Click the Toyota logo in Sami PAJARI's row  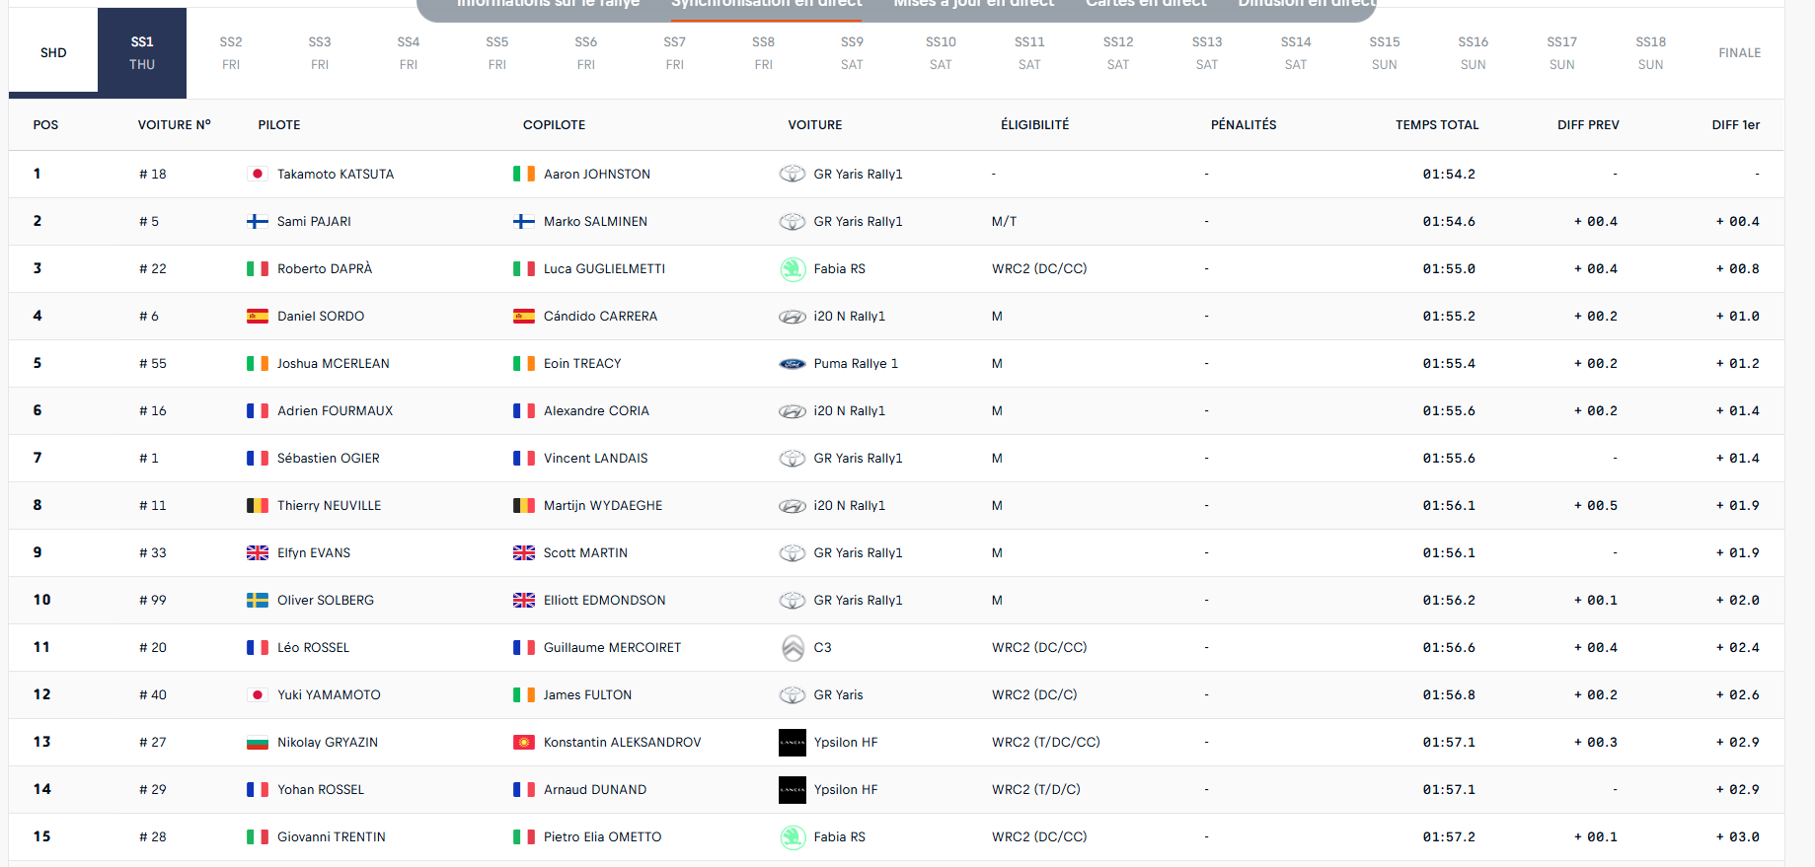tap(793, 221)
